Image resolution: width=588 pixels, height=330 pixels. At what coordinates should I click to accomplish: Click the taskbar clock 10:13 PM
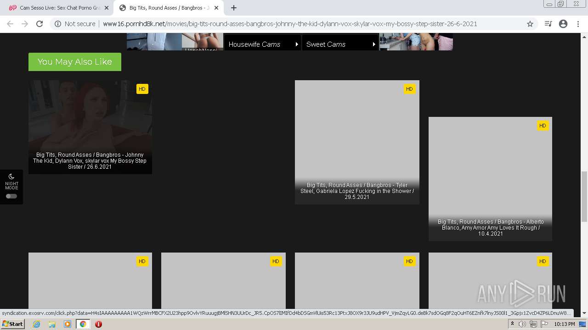(565, 324)
